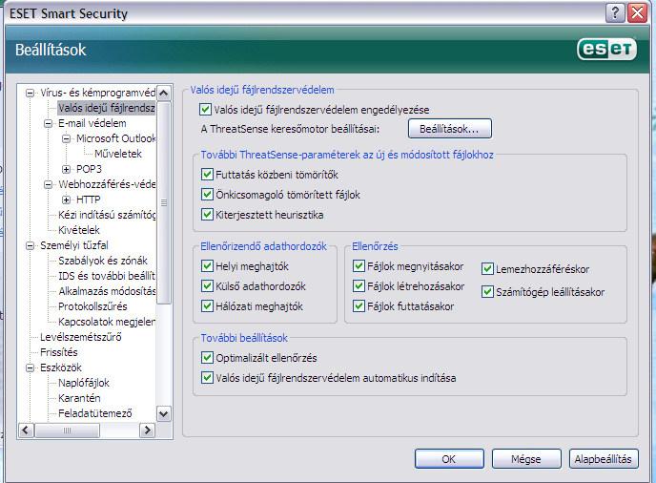The image size is (656, 483).
Task: Open Szabályok és zónák settings
Action: pos(103,261)
